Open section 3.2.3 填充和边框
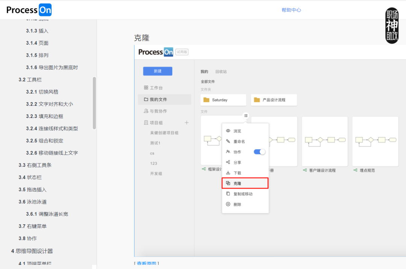 tap(44, 116)
